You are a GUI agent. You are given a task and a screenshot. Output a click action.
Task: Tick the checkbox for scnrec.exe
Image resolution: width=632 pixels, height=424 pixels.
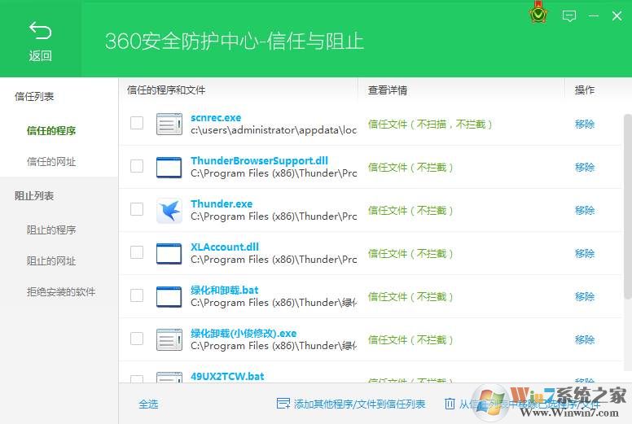(x=137, y=123)
